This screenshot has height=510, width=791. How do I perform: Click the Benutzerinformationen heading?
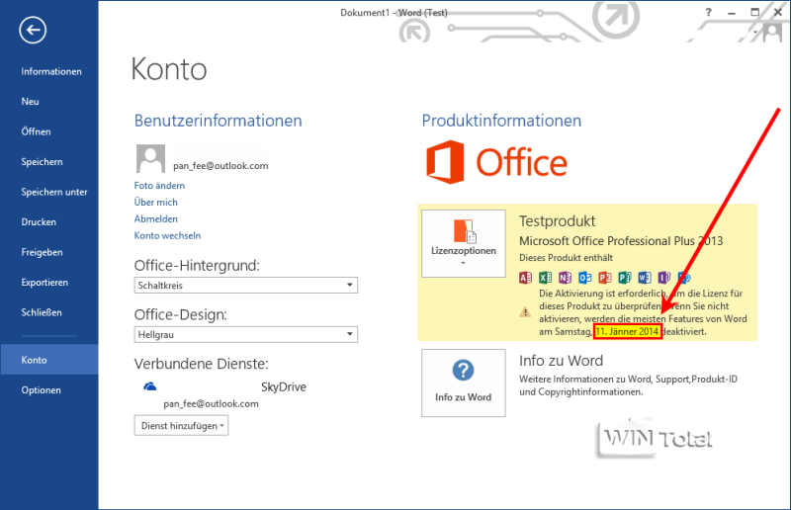point(218,121)
